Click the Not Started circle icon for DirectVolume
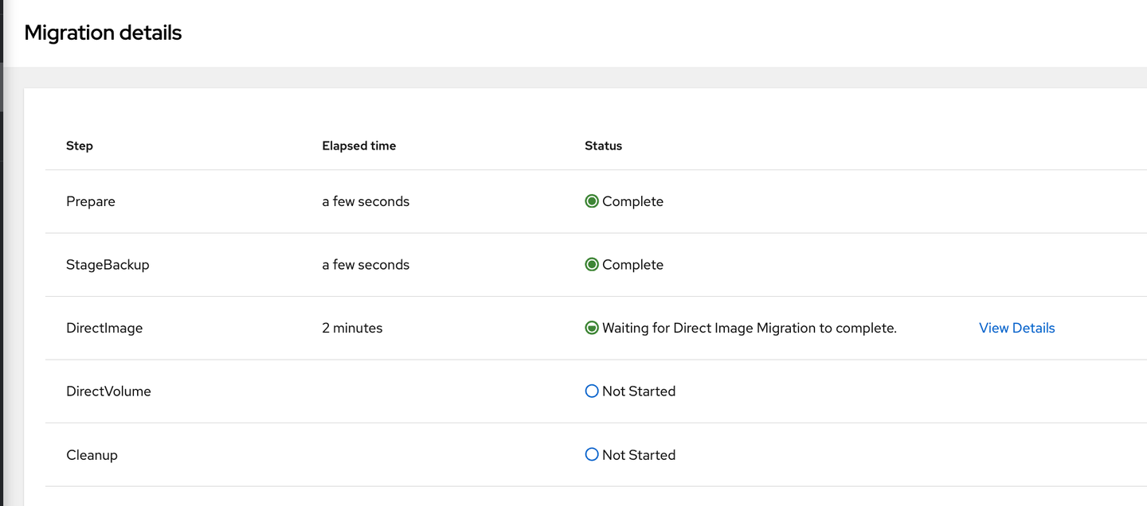This screenshot has height=506, width=1147. click(591, 391)
